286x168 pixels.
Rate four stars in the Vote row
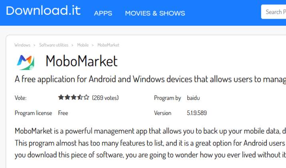tap(80, 97)
